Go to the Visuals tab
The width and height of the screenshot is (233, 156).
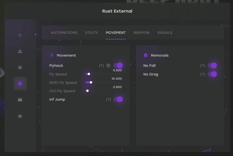point(165,33)
